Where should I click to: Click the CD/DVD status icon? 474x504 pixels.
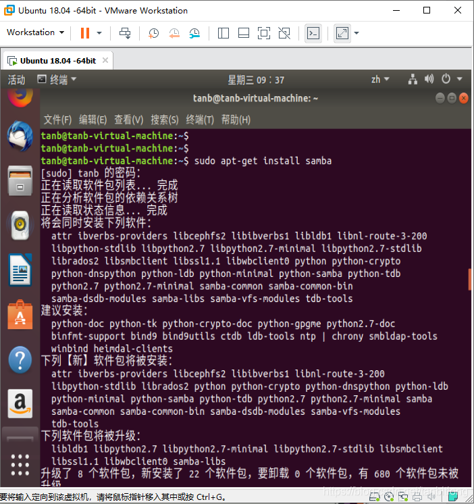(x=389, y=497)
